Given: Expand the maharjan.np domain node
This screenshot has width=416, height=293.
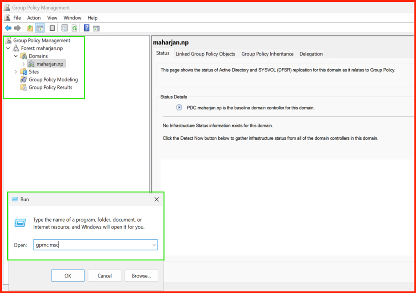Looking at the screenshot, I should pyautogui.click(x=24, y=64).
